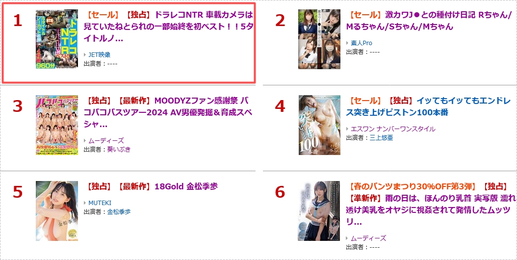Open the ムーディーズ maker link under rank 6
The height and width of the screenshot is (260, 517).
tap(368, 238)
